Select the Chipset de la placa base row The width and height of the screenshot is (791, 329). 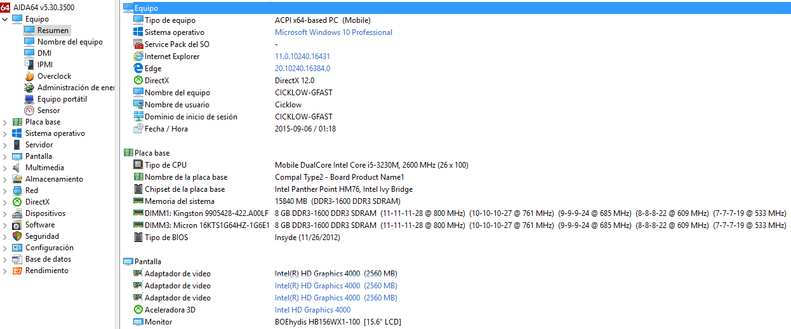(x=456, y=189)
